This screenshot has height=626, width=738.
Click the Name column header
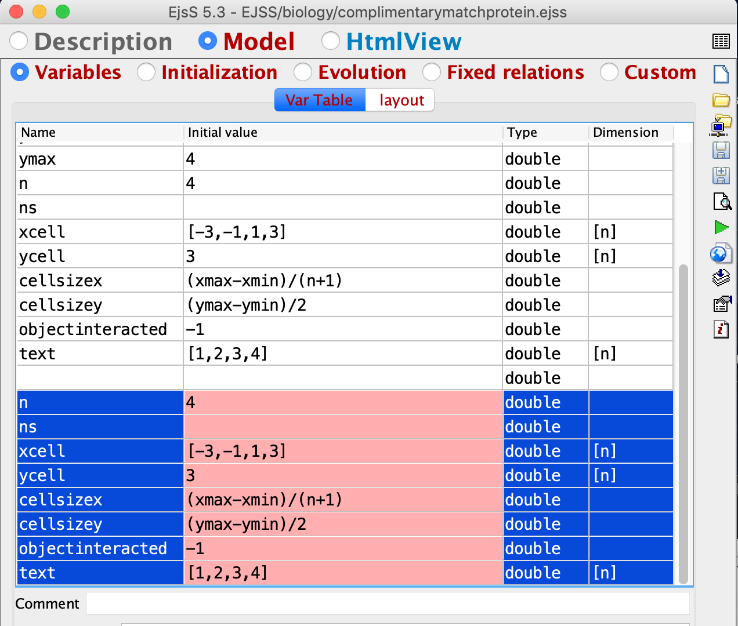pyautogui.click(x=99, y=133)
